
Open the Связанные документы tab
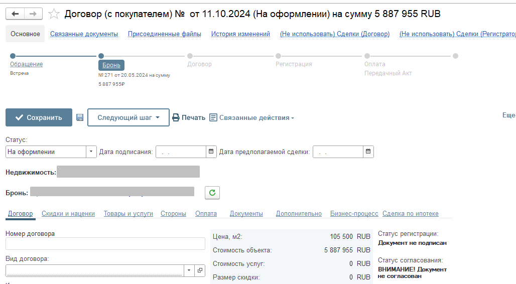pyautogui.click(x=84, y=34)
